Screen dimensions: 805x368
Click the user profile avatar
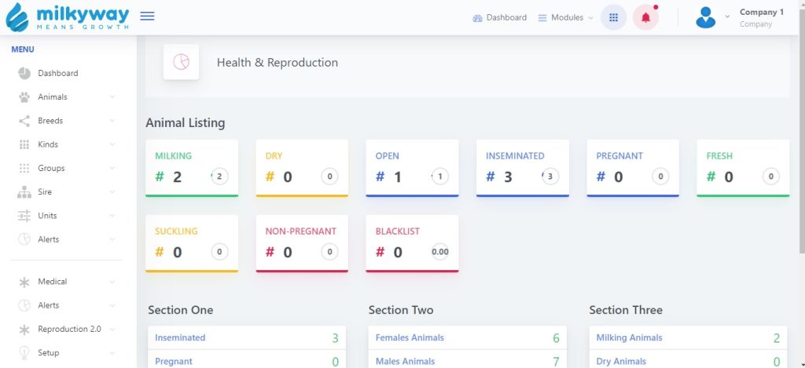(705, 17)
